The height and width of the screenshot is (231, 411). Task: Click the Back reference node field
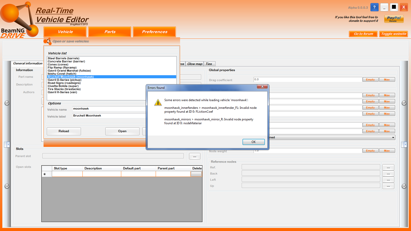pos(311,173)
